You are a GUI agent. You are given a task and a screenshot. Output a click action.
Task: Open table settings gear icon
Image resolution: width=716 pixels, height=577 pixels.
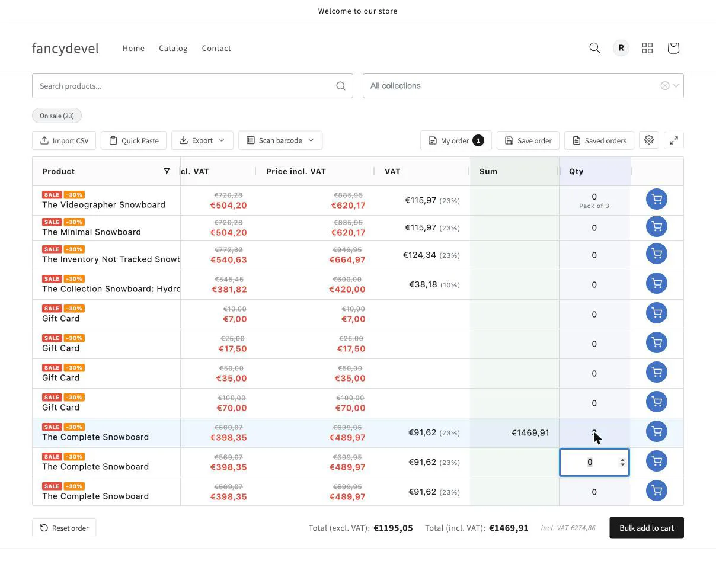pyautogui.click(x=649, y=140)
